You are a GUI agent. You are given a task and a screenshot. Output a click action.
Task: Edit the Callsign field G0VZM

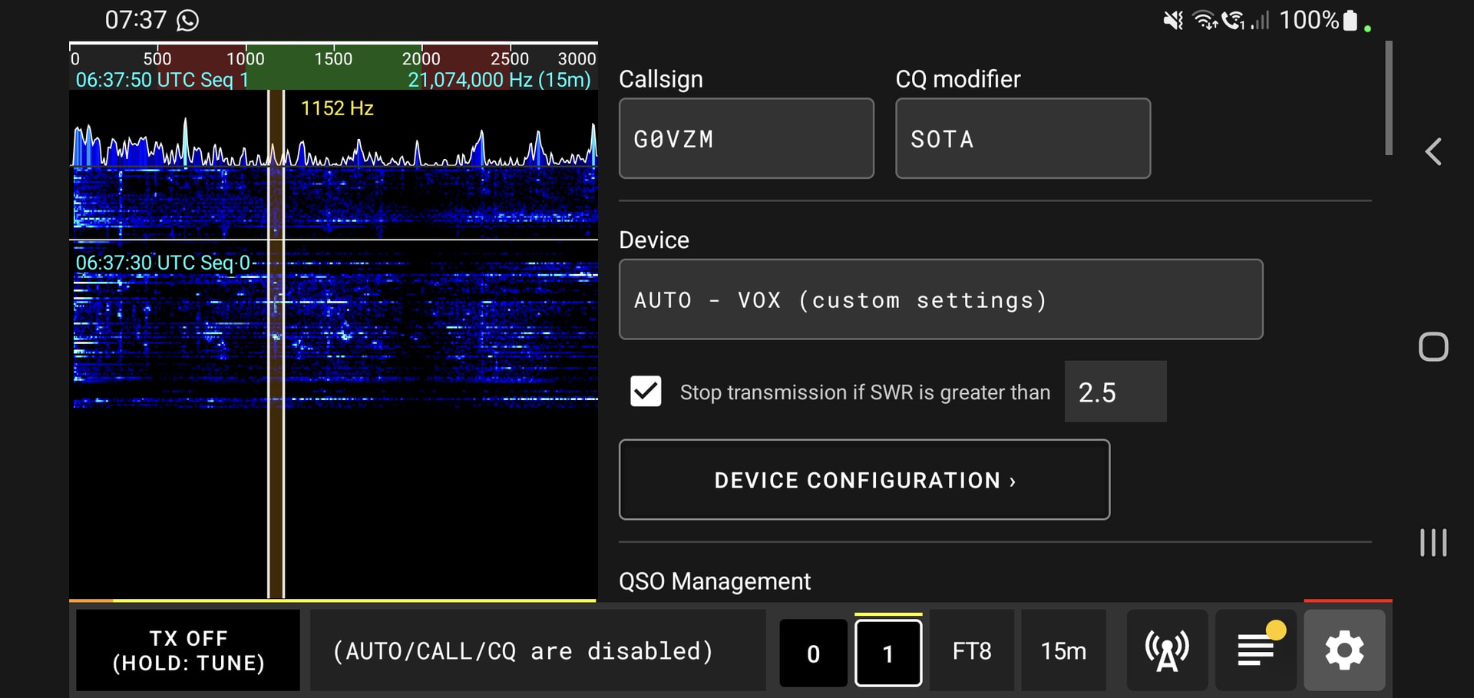[x=746, y=138]
